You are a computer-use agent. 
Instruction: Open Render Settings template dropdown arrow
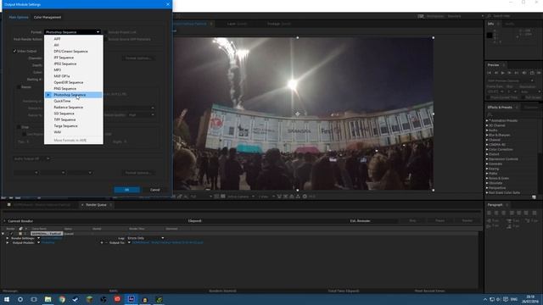coord(38,238)
